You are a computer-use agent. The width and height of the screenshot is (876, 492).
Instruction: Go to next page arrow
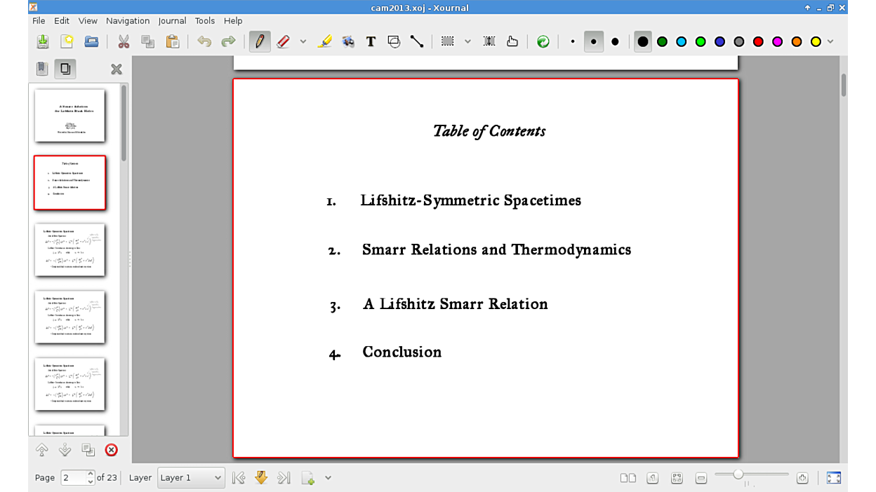point(261,478)
